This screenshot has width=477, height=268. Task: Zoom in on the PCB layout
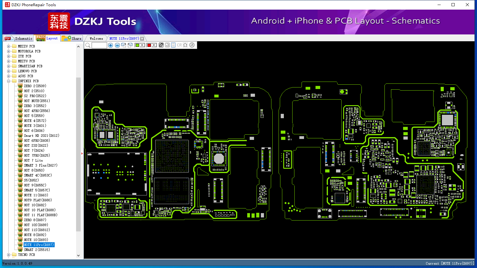coord(111,45)
